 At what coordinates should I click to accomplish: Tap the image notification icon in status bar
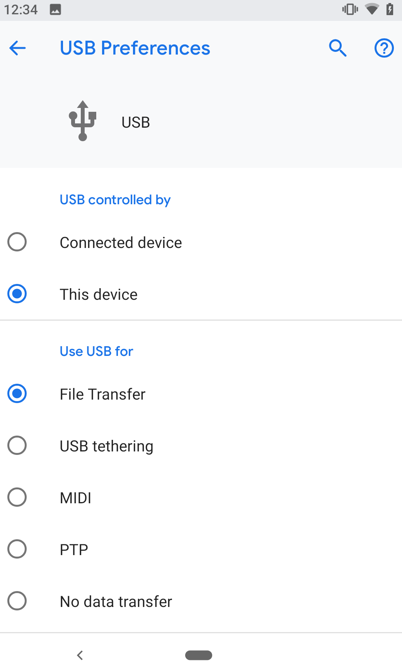55,9
